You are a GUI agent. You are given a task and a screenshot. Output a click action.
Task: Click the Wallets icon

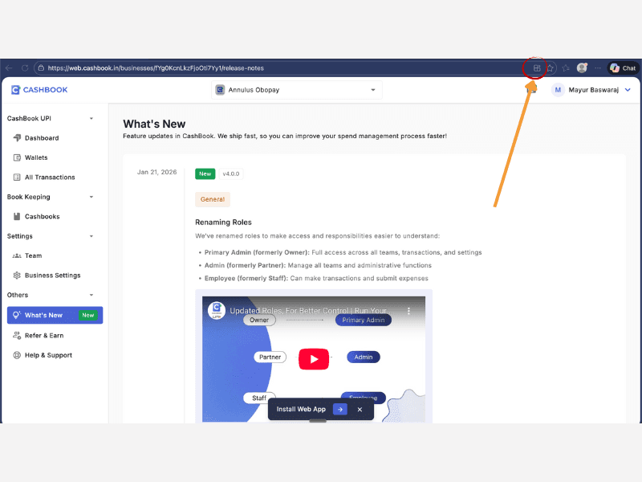[x=17, y=157]
